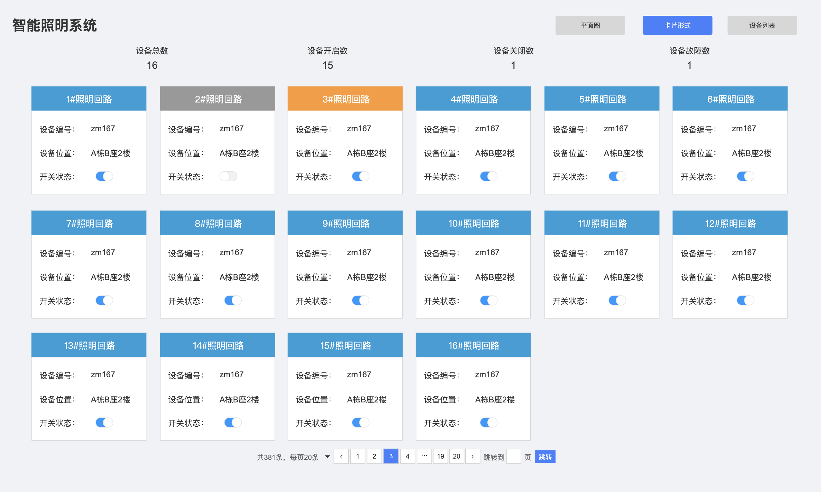Viewport: 821px width, 492px height.
Task: Turn off 1#照明回路 switch
Action: (104, 176)
